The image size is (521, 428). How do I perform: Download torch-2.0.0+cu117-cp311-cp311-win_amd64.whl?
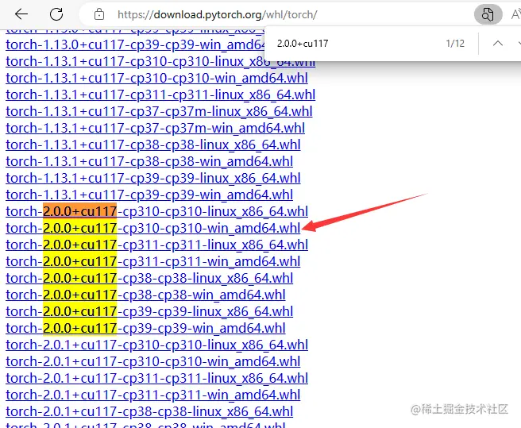point(153,261)
